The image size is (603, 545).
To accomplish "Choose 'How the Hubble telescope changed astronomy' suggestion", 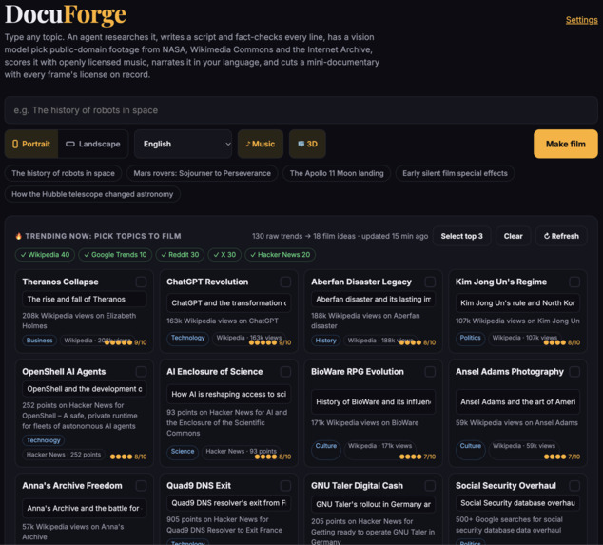I will click(x=92, y=194).
